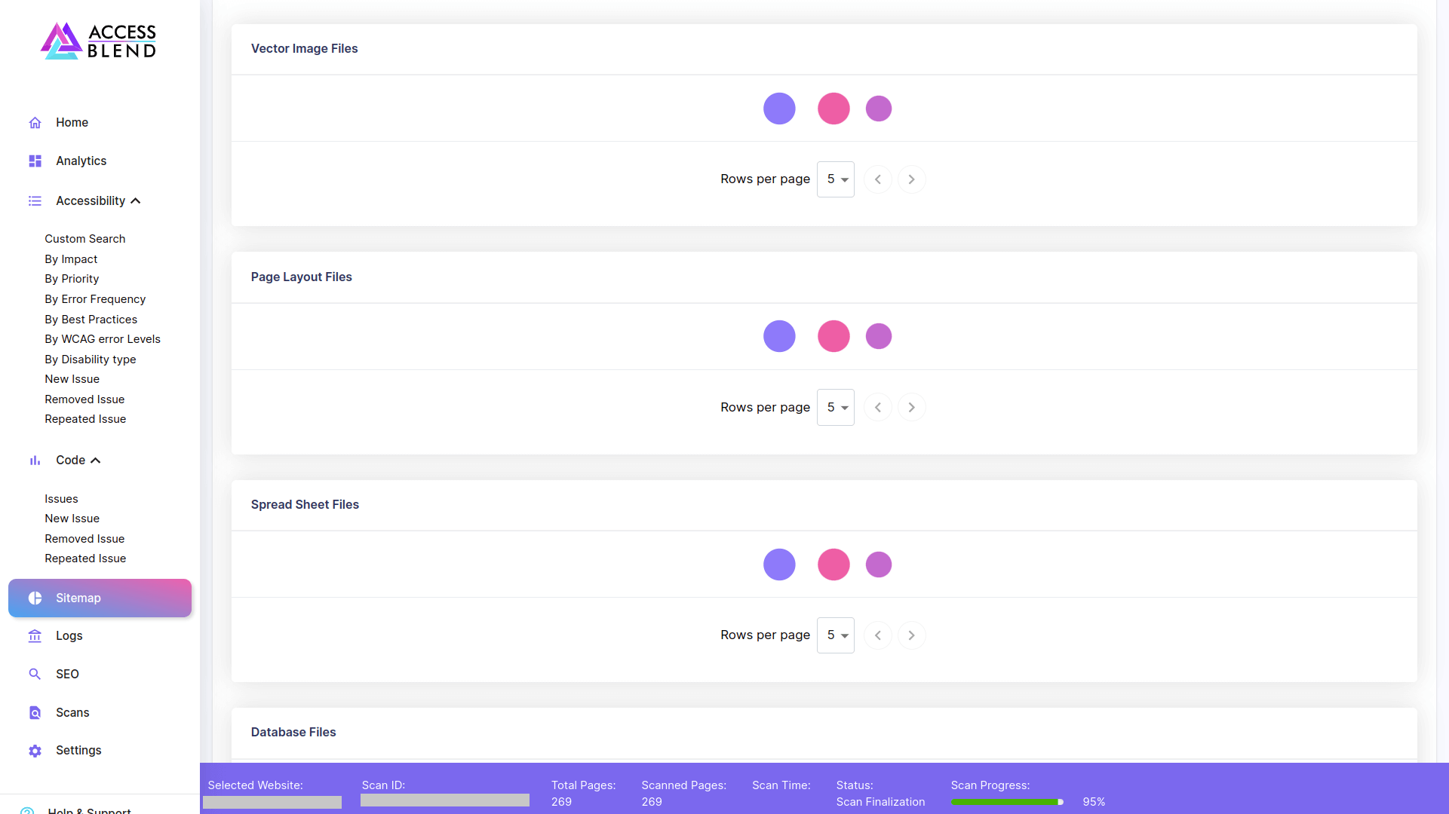Click the Code bar chart icon

pos(35,461)
